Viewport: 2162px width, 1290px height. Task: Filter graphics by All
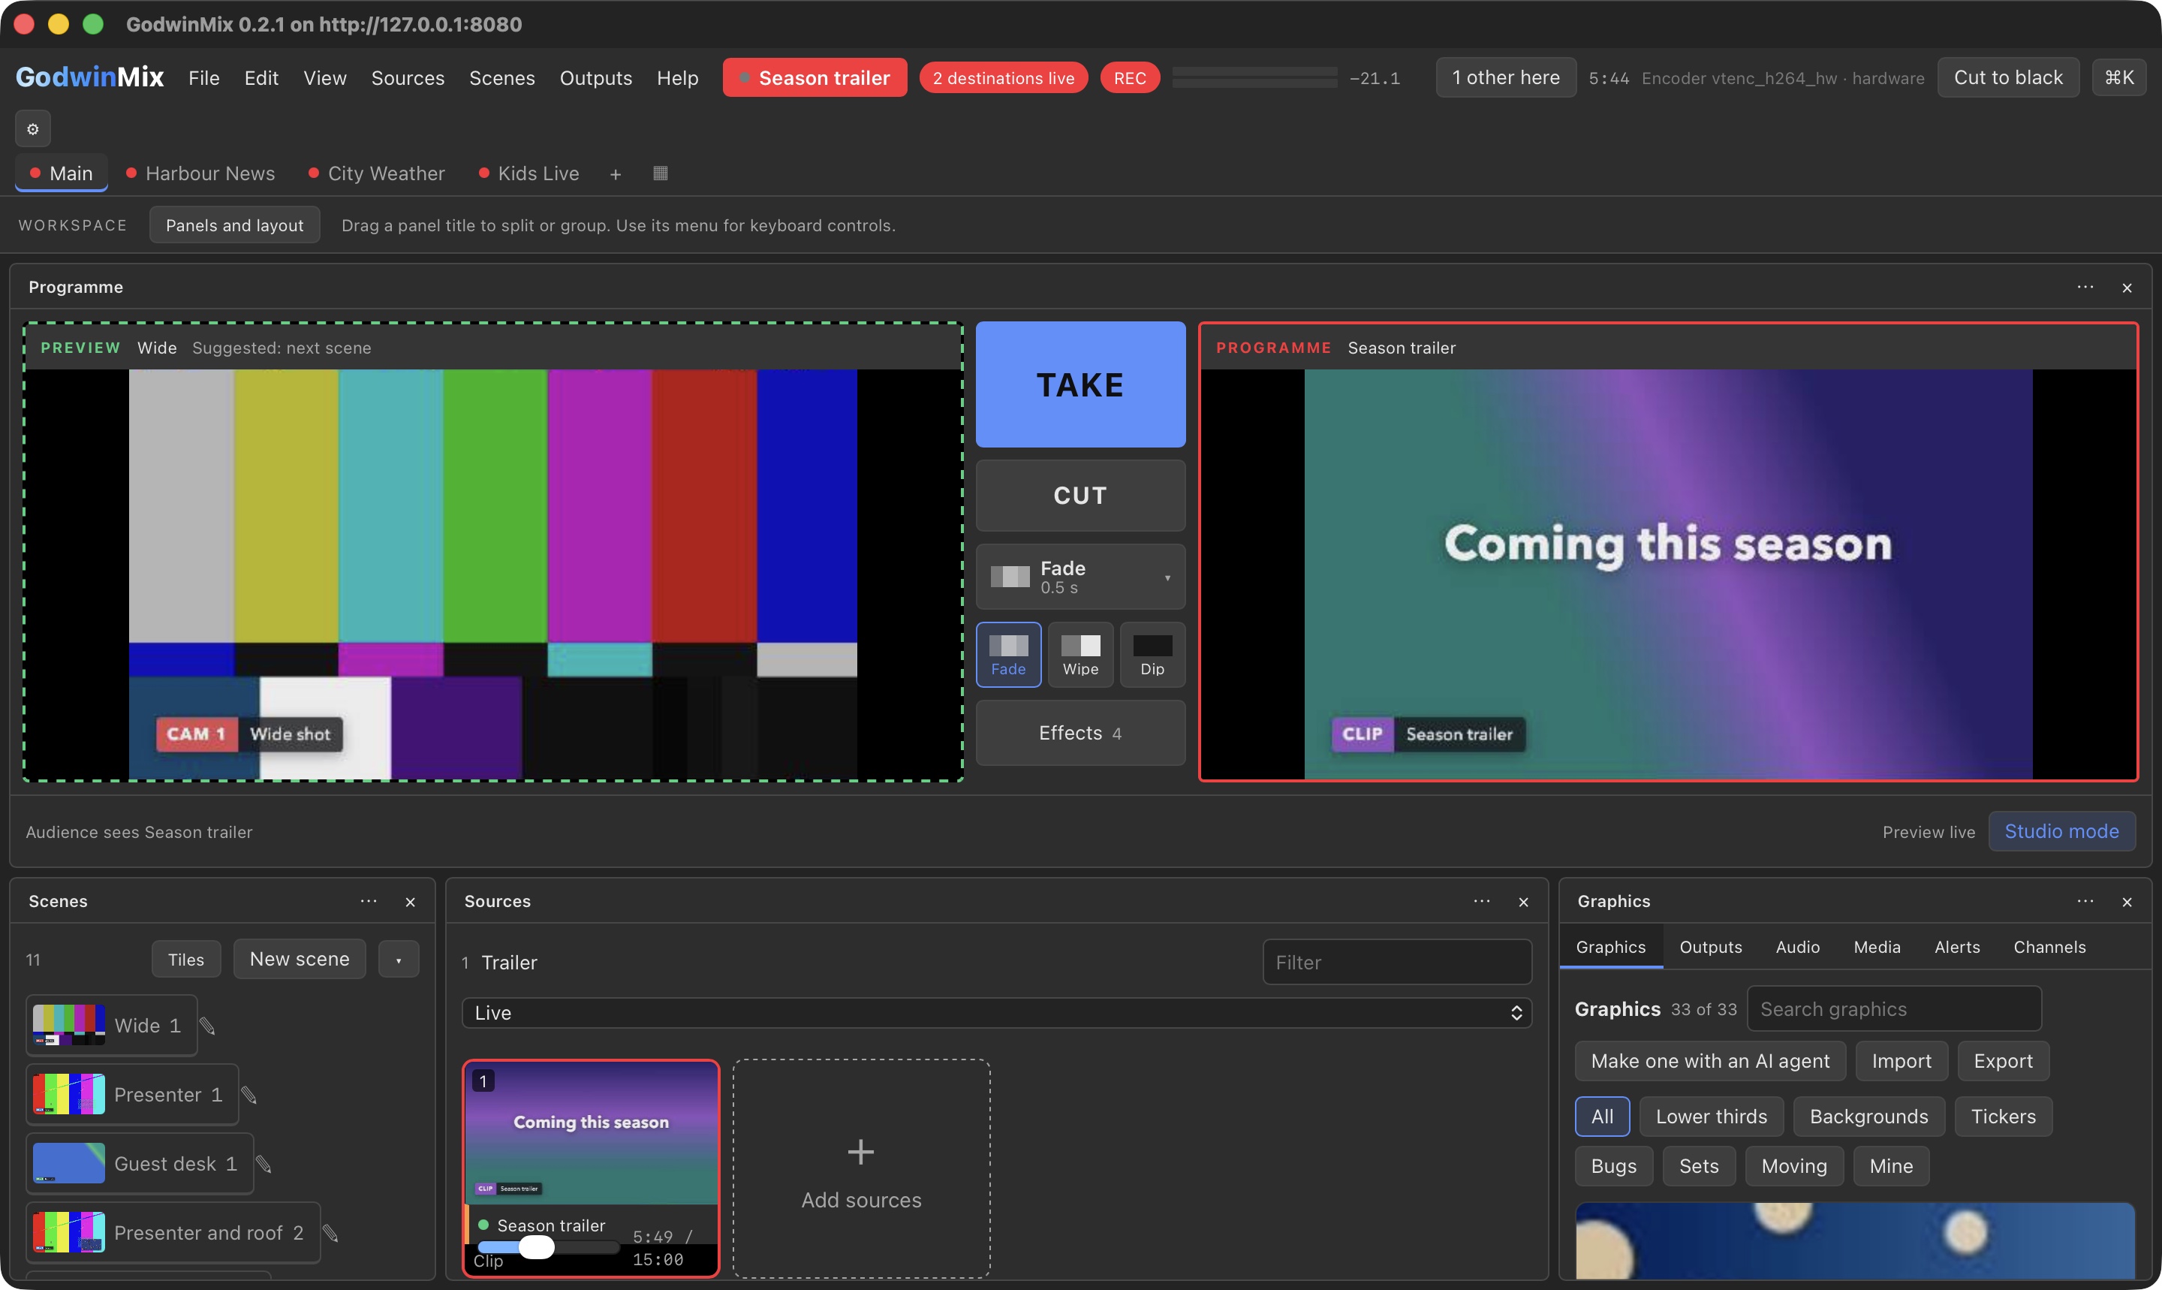(1603, 1116)
